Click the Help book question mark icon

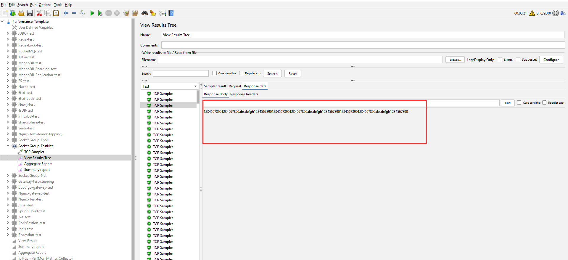coord(171,13)
